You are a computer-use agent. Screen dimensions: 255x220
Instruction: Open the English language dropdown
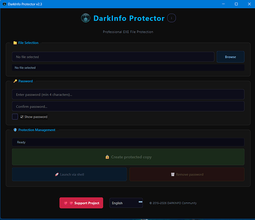(x=126, y=203)
